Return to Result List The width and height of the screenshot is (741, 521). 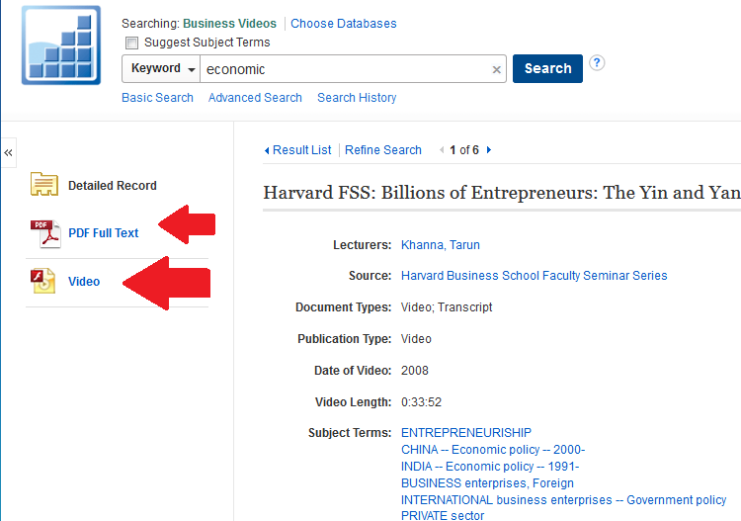[300, 150]
